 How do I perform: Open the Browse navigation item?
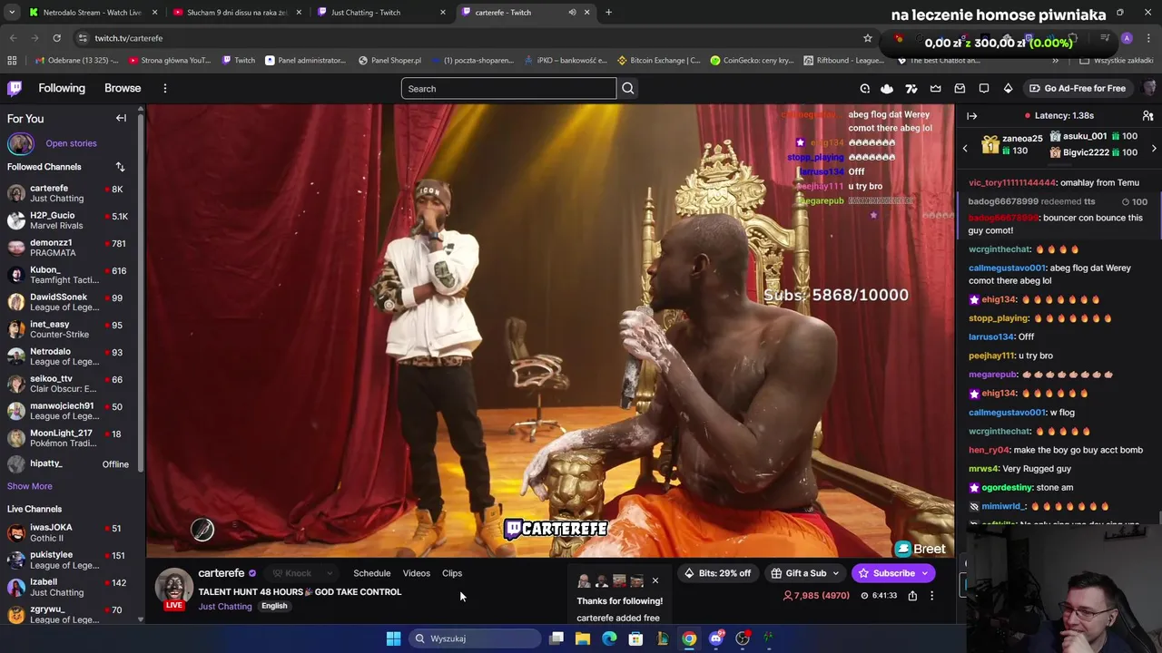coord(123,88)
